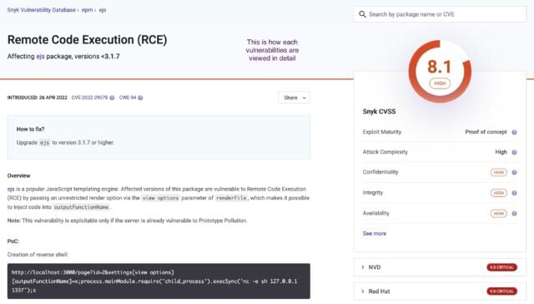Click the ejs link in Overview text
The height and width of the screenshot is (304, 534).
(x=11, y=189)
